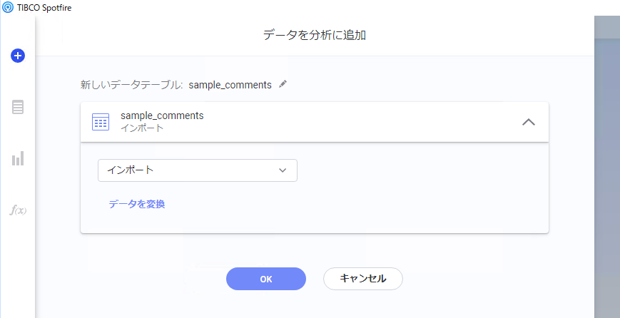This screenshot has height=318, width=620.
Task: Click the blue plus add-data icon
Action: [x=18, y=56]
